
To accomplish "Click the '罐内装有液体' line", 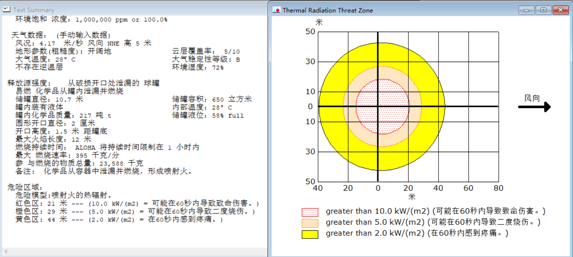I will (x=39, y=107).
